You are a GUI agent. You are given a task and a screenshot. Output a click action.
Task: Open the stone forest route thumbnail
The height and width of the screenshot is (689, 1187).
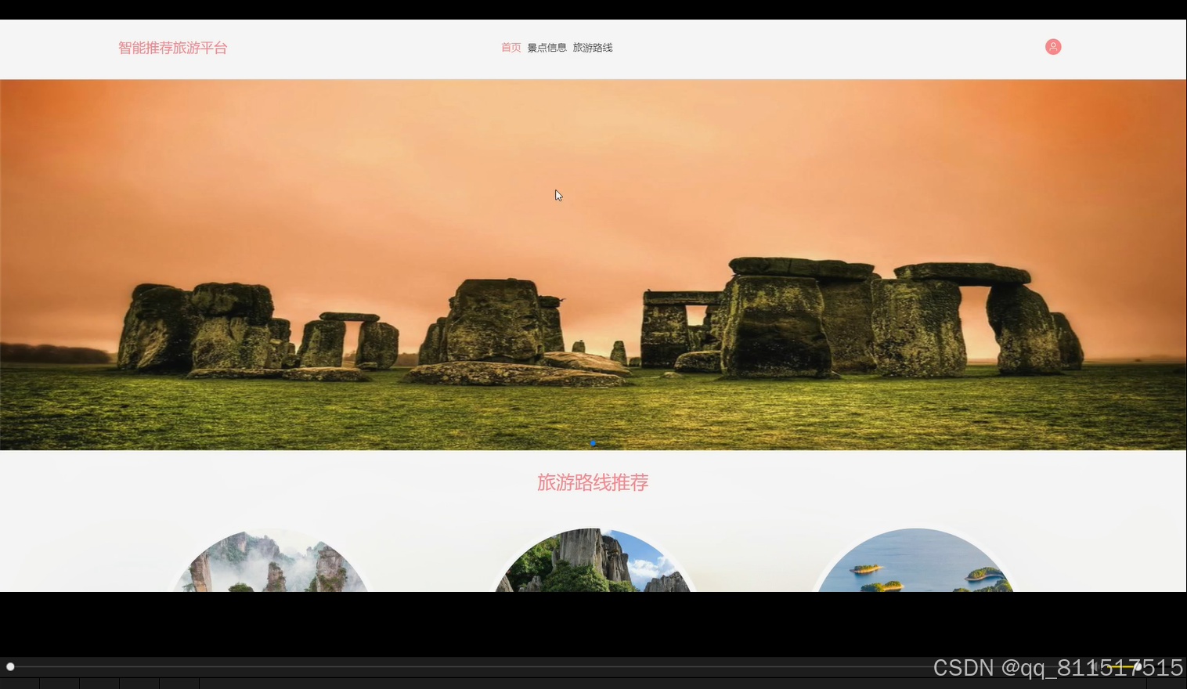point(593,561)
